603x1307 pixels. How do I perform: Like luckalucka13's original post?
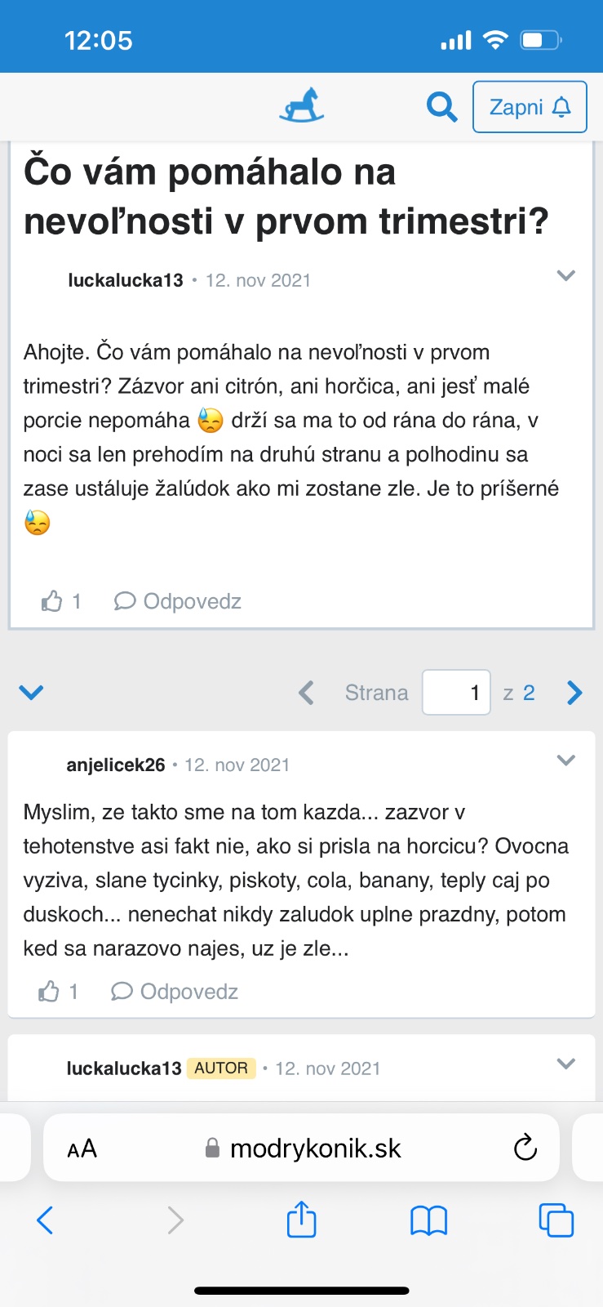pos(52,602)
